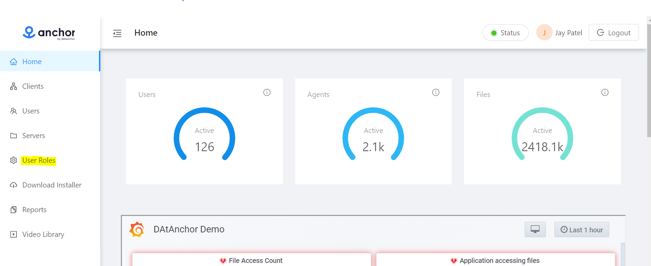Click the Users card title
Viewport: 651px width, 266px height.
(147, 95)
